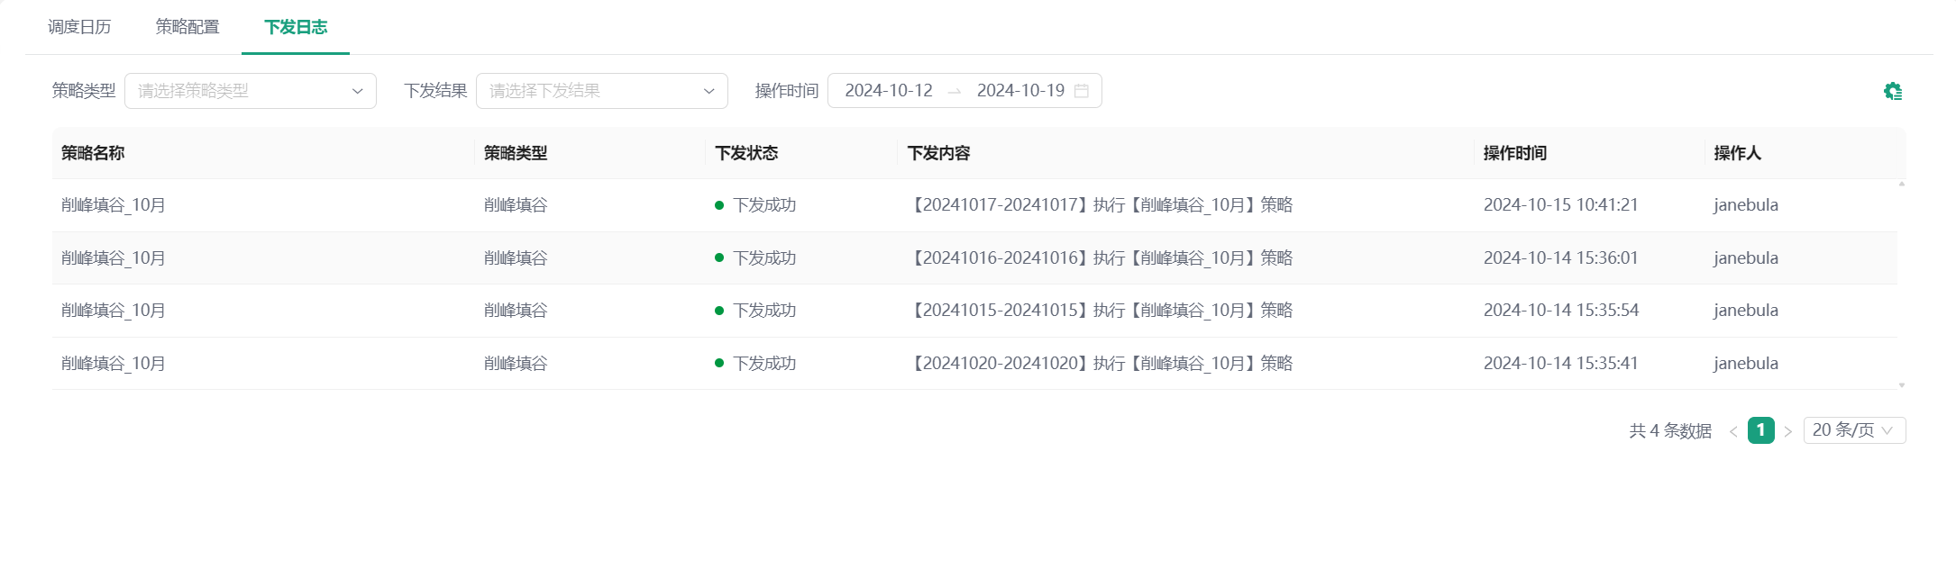The image size is (1956, 569).
Task: Click the status dot for the 15:36:01 row
Action: [x=719, y=258]
